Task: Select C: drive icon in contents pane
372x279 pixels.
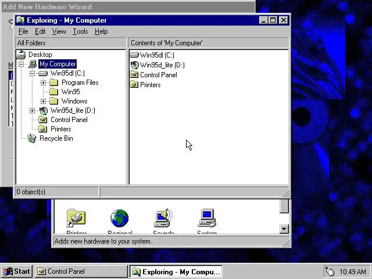Action: point(134,55)
